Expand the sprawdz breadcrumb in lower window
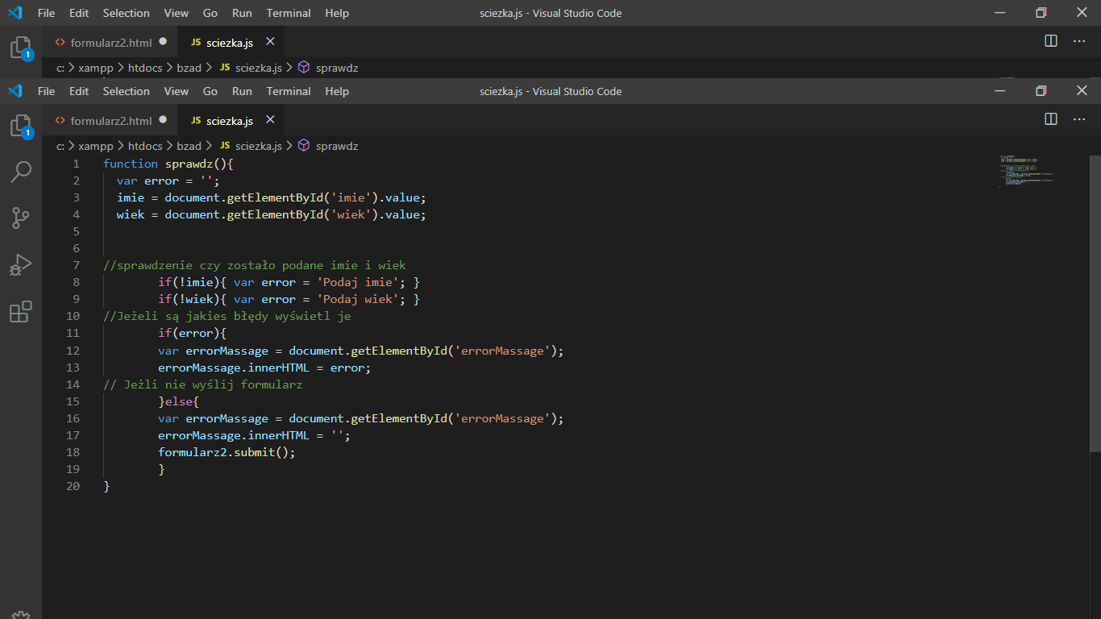The width and height of the screenshot is (1101, 619). click(336, 146)
